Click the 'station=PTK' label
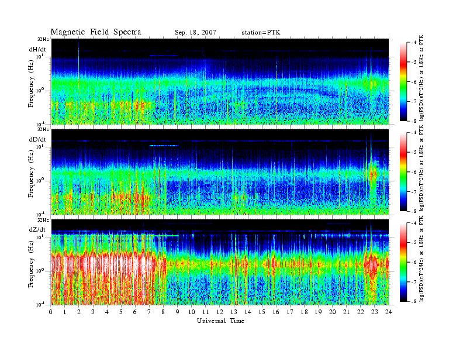This screenshot has width=463, height=358. tap(261, 33)
